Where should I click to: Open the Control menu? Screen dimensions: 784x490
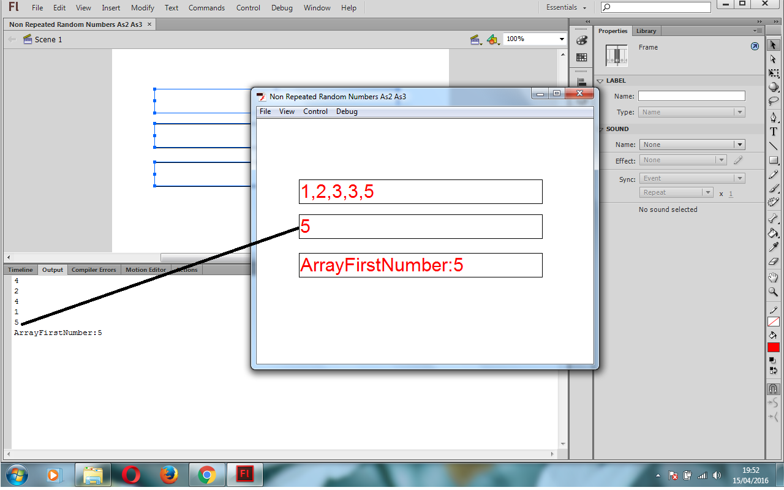(x=248, y=8)
